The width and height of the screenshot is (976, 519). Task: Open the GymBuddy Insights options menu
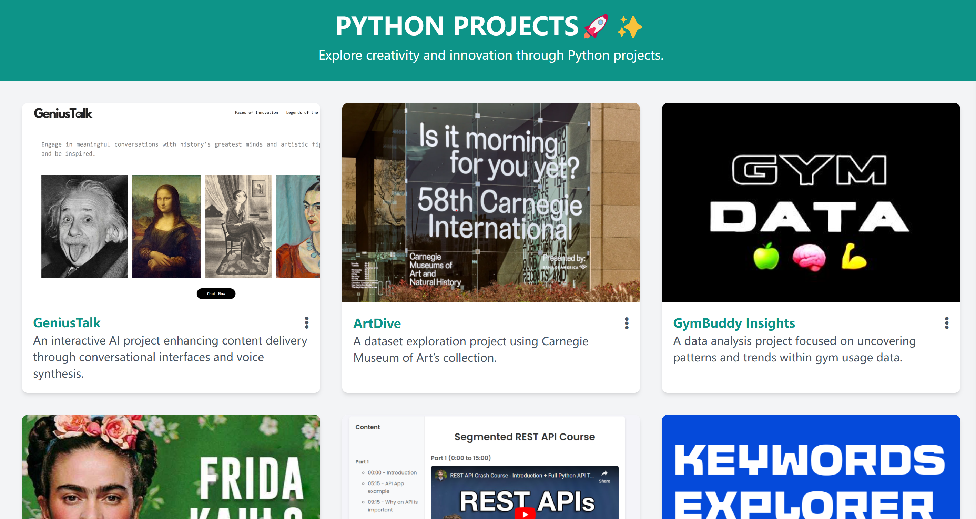pyautogui.click(x=946, y=323)
